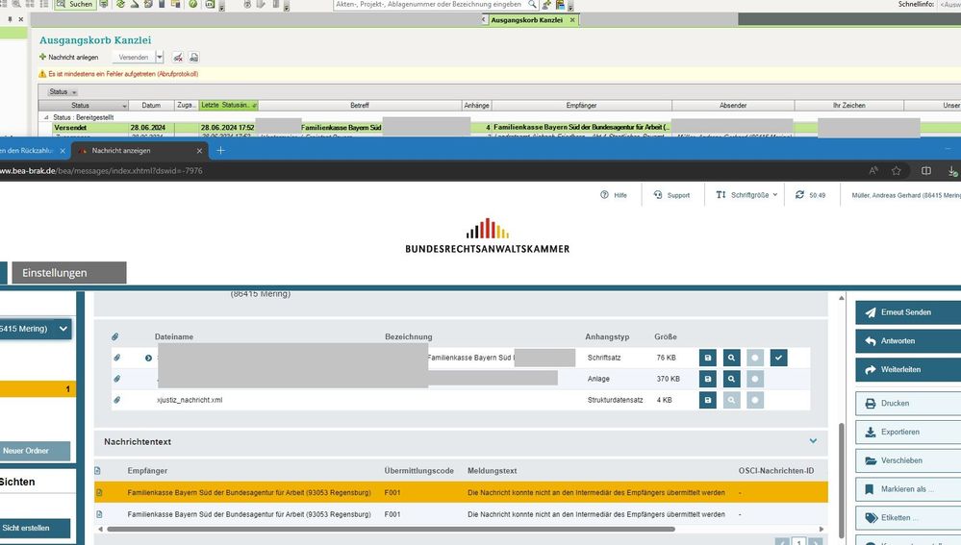
Task: Save the Schriftsatz attachment via its disk icon
Action: pos(707,358)
